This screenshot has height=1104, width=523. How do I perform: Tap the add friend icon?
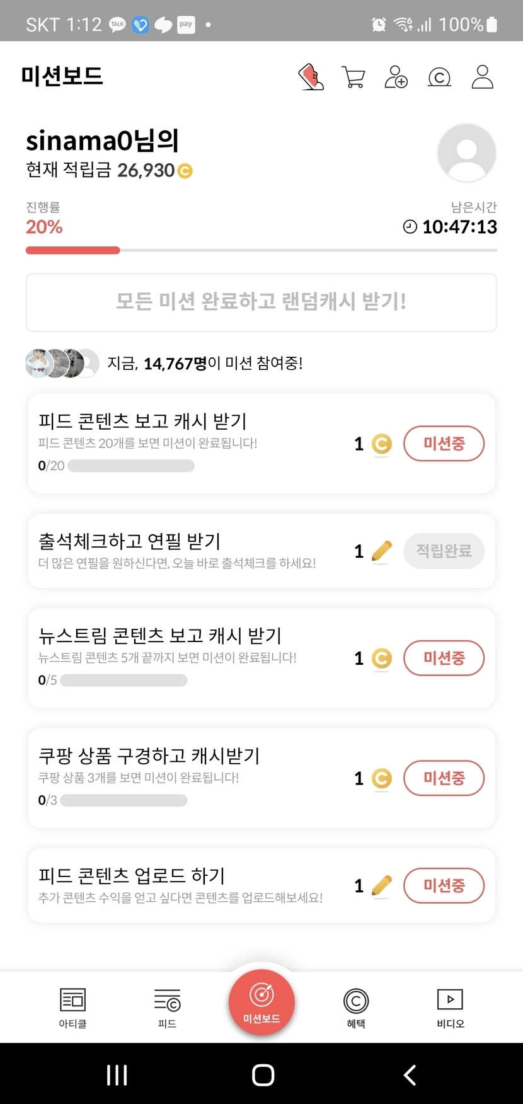click(396, 78)
